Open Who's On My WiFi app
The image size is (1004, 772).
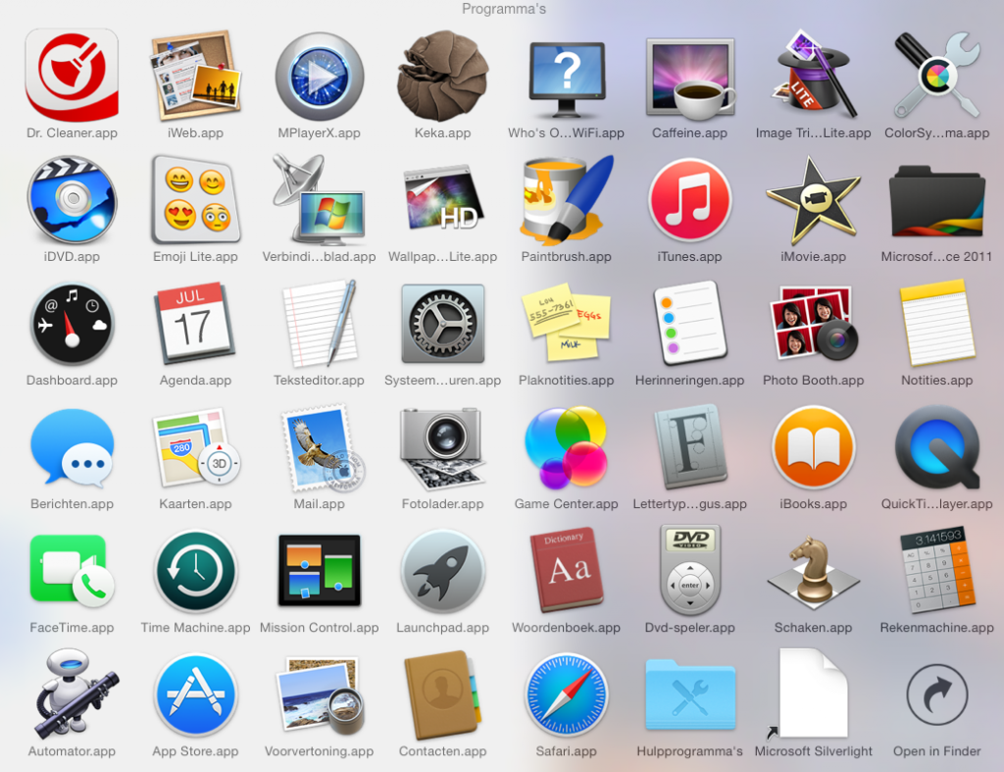(x=566, y=78)
